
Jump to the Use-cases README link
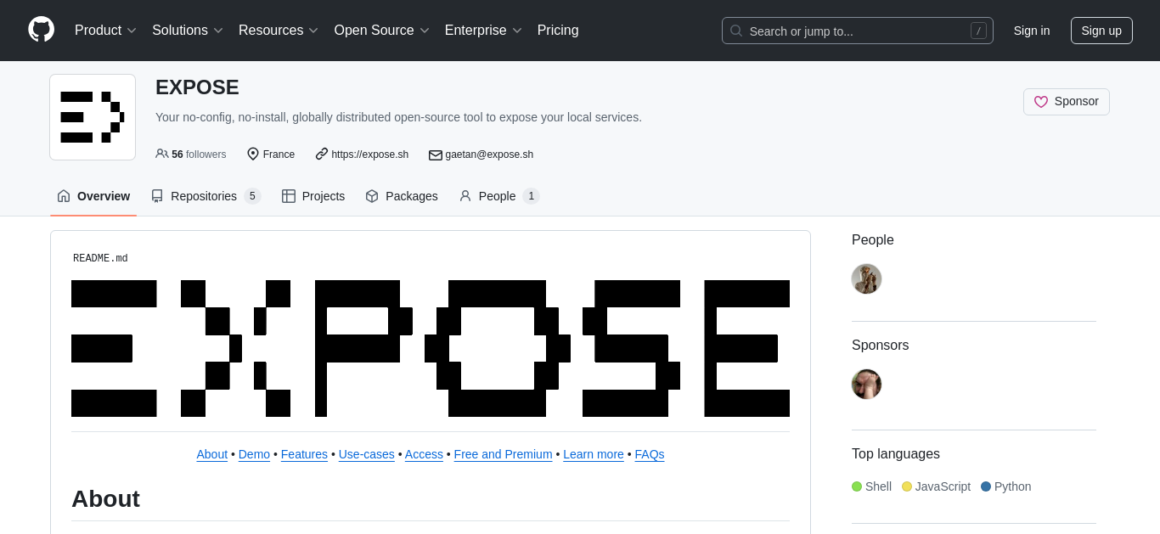[x=367, y=454]
